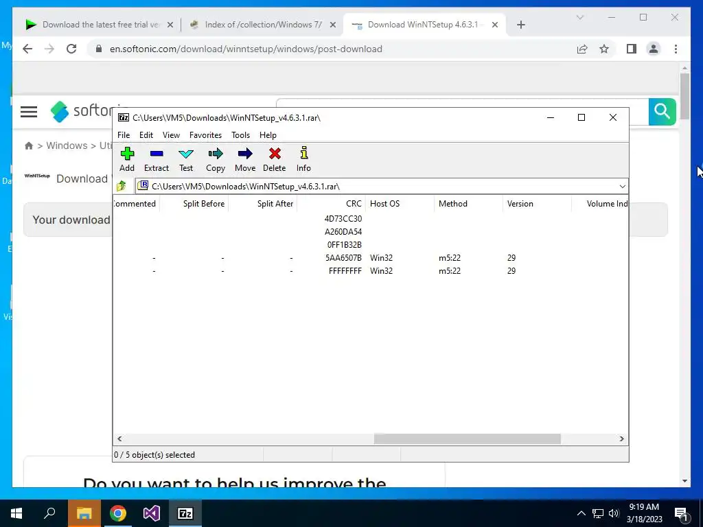Open a new Chrome tab

pos(520,25)
